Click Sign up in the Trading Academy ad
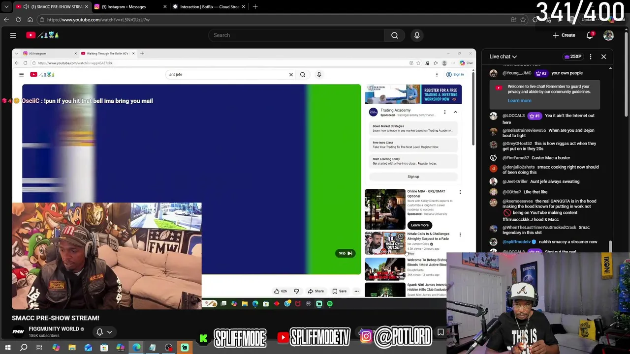 point(413,177)
